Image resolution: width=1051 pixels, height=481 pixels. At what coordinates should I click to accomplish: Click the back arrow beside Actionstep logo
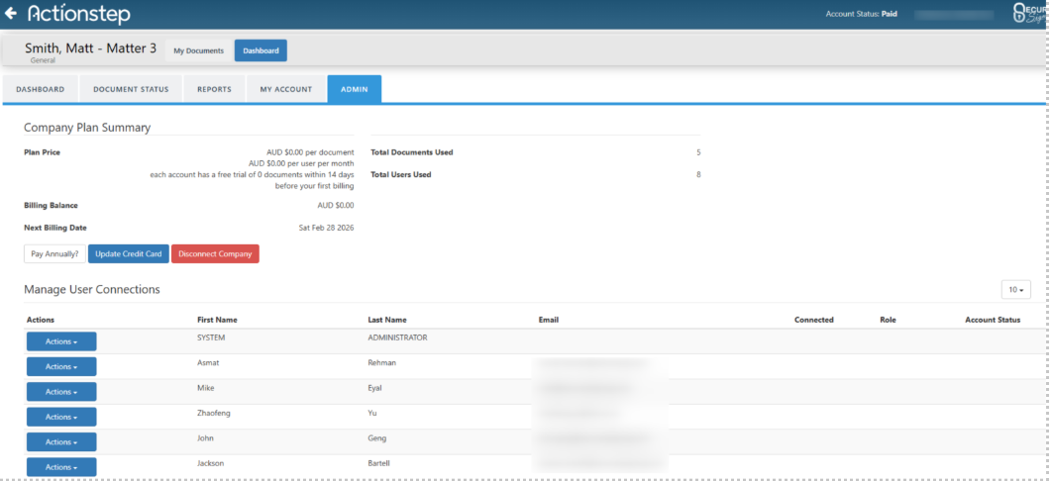[11, 14]
